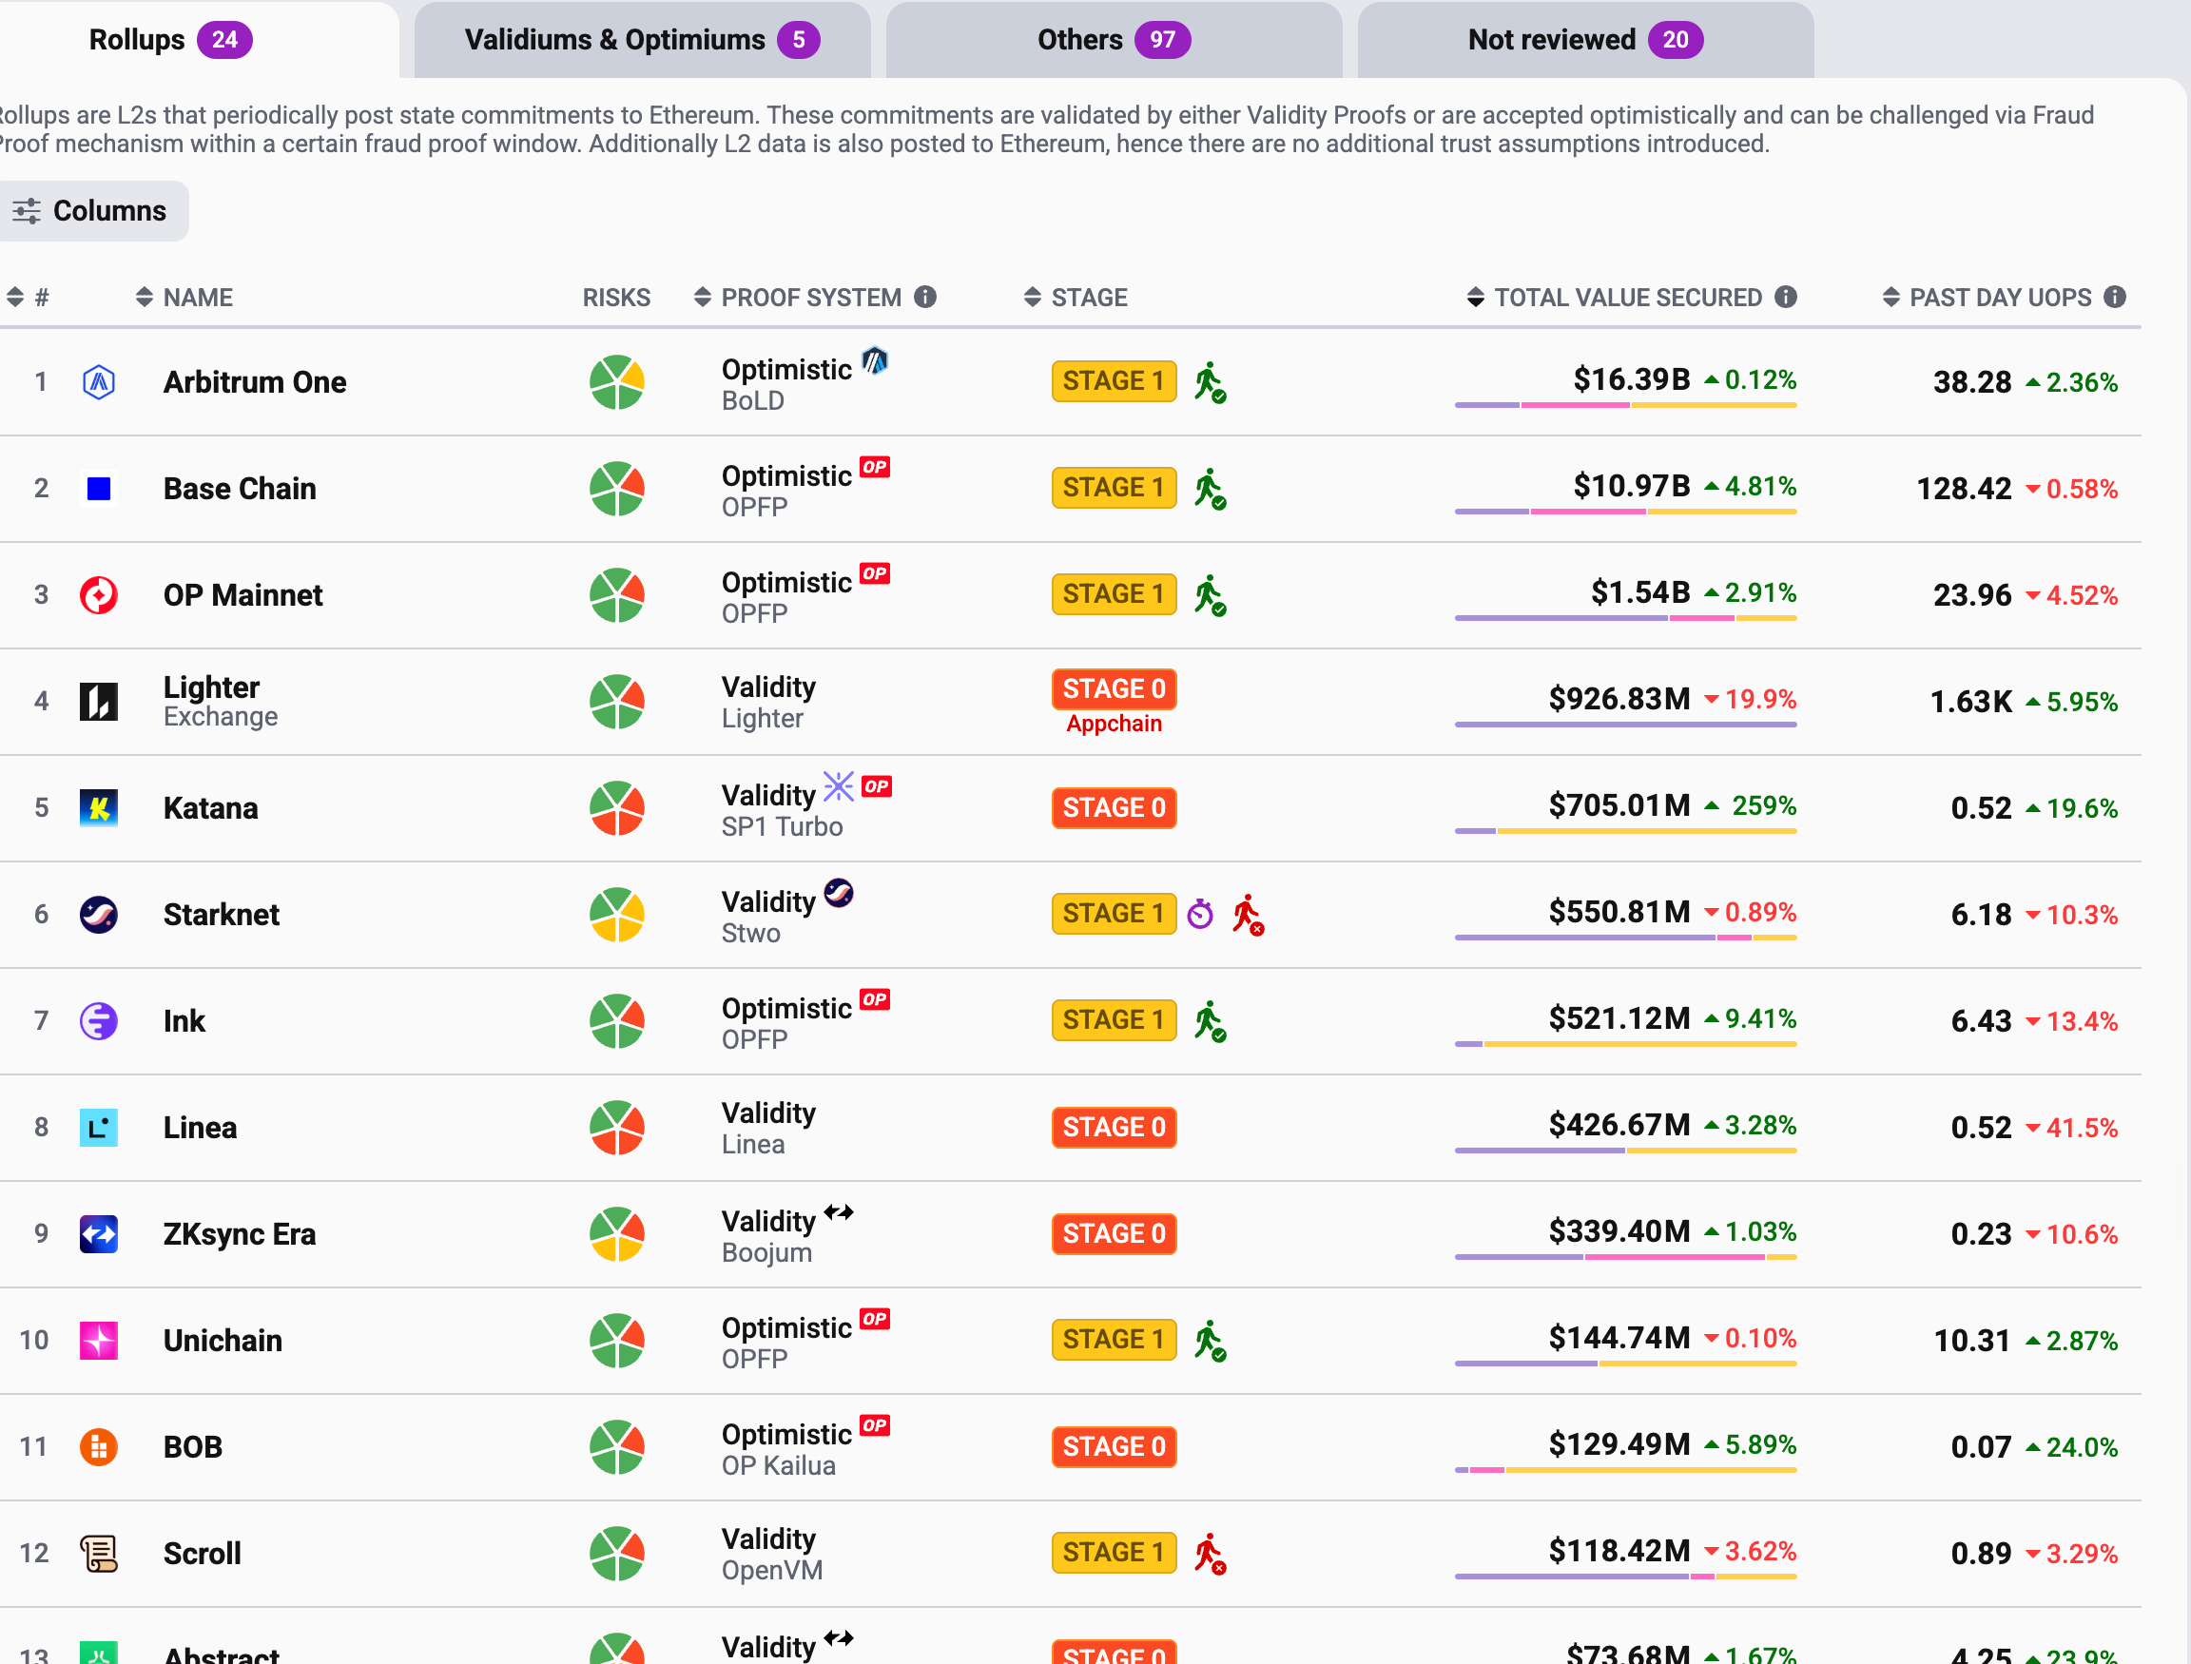Click the red walker icon in Starknet stage
This screenshot has width=2191, height=1664.
pyautogui.click(x=1248, y=914)
